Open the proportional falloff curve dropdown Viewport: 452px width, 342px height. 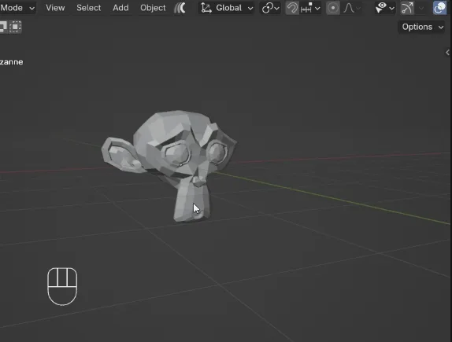click(352, 8)
